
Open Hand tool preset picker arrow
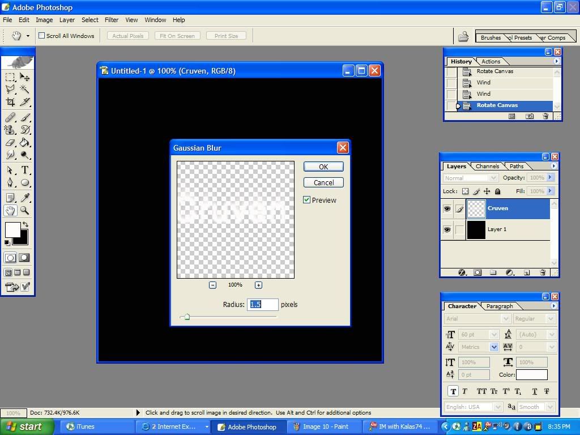pyautogui.click(x=28, y=36)
